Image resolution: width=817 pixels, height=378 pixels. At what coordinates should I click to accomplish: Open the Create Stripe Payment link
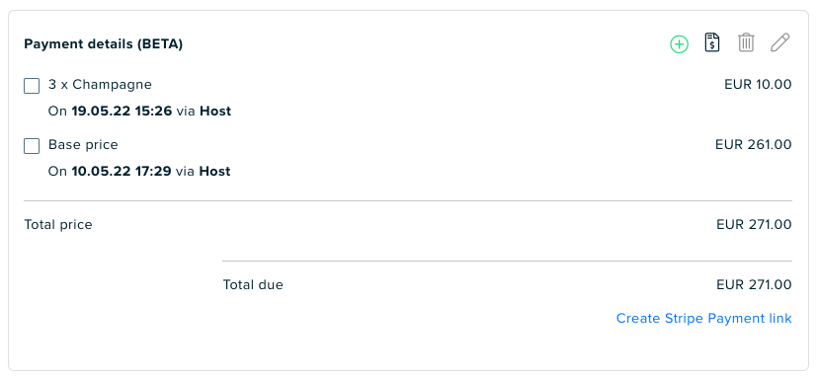coord(704,318)
